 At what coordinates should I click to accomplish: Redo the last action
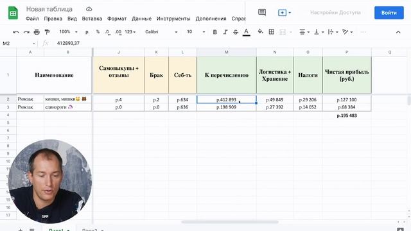click(x=26, y=32)
